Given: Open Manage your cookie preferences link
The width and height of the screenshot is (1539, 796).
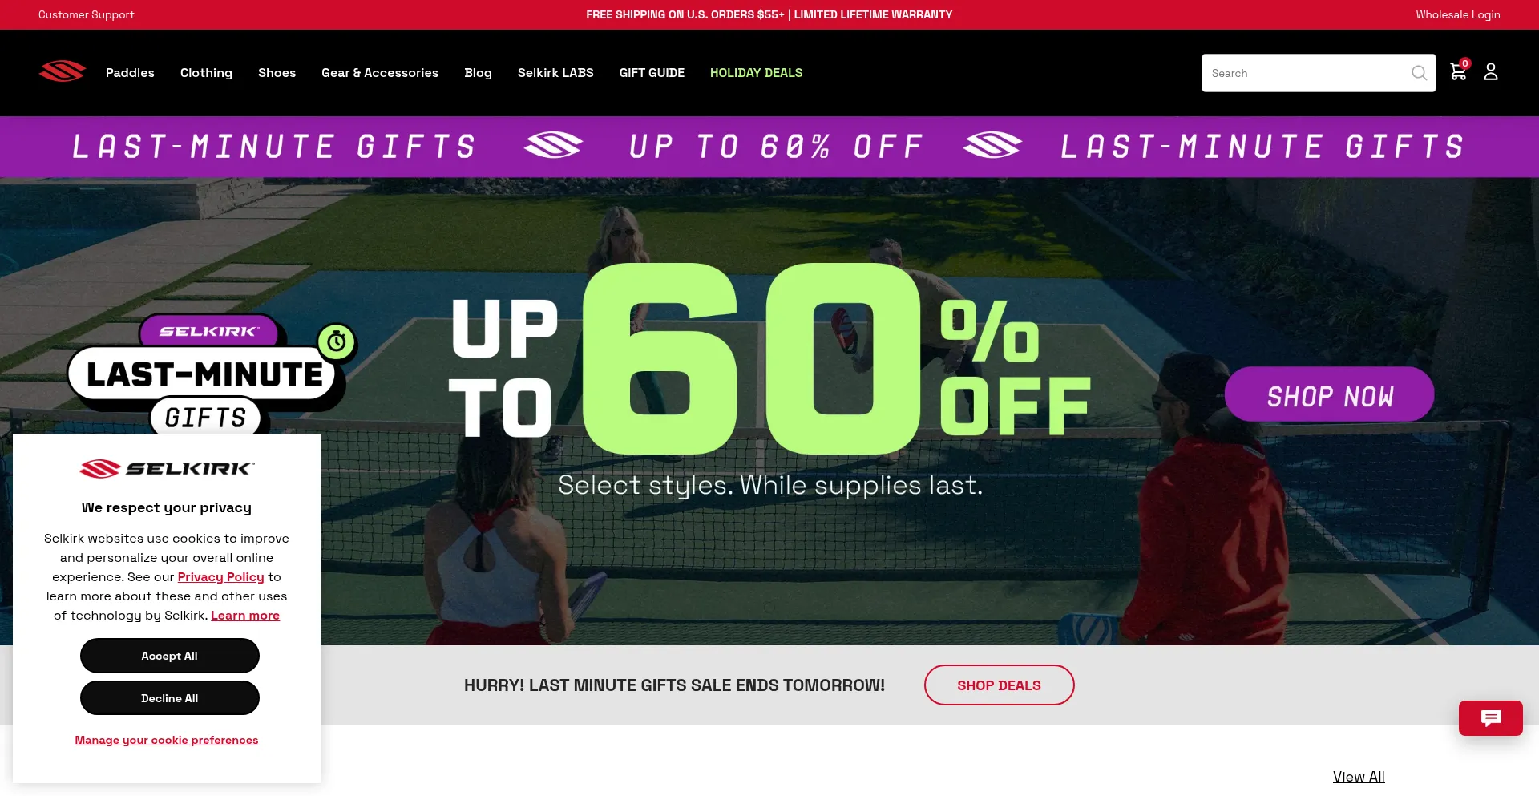Looking at the screenshot, I should pos(167,740).
